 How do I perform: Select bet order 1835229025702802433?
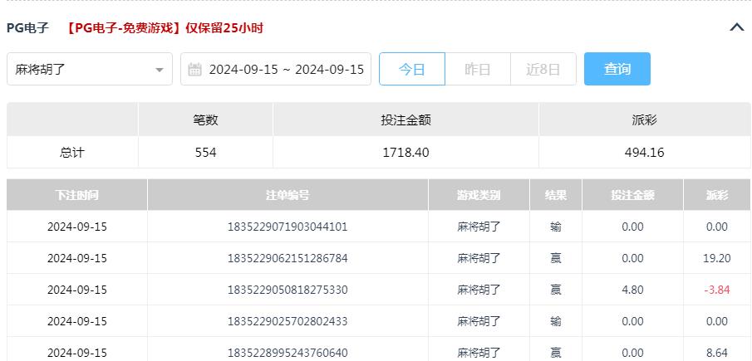point(288,321)
